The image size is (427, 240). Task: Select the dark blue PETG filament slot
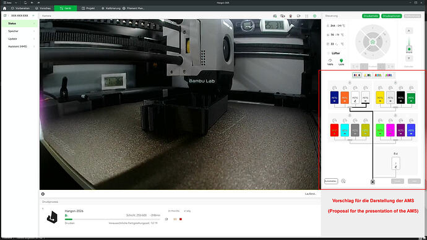334,97
